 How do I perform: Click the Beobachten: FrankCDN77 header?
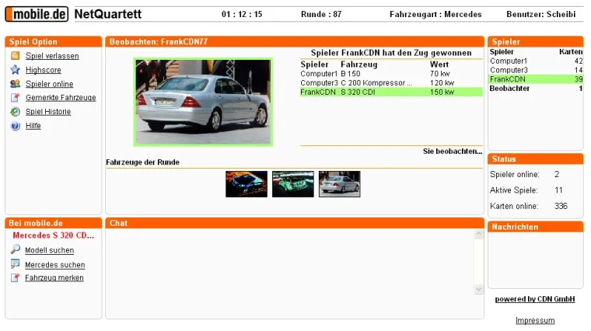[295, 42]
